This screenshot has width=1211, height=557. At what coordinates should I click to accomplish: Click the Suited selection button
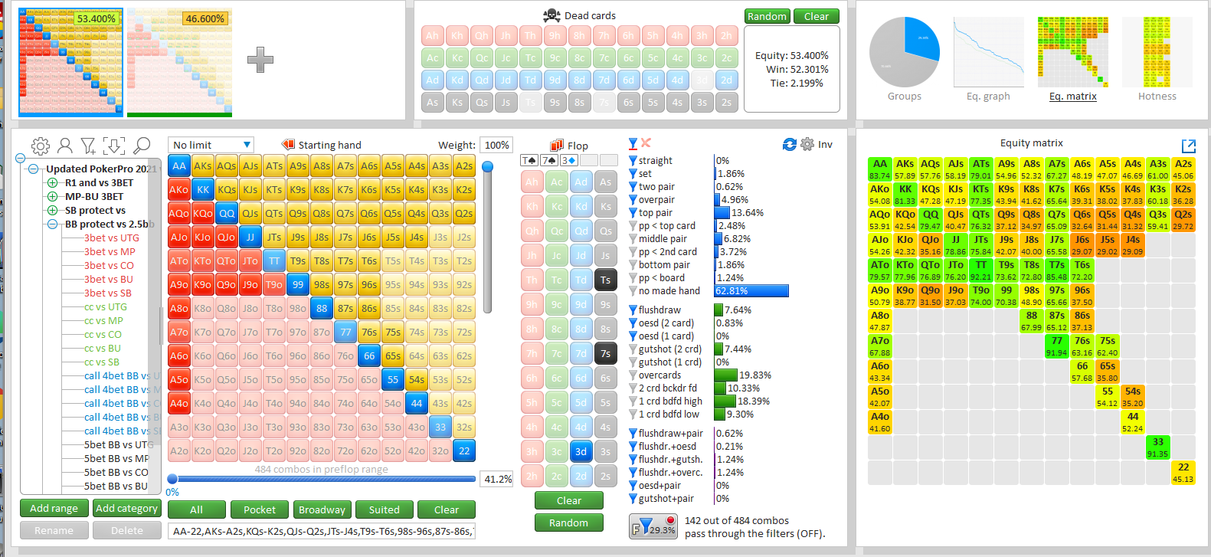pos(384,509)
